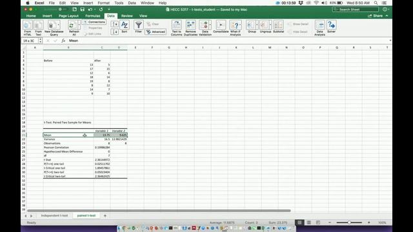The height and width of the screenshot is (232, 413).
Task: Zoom out with the minus button
Action: click(x=330, y=222)
